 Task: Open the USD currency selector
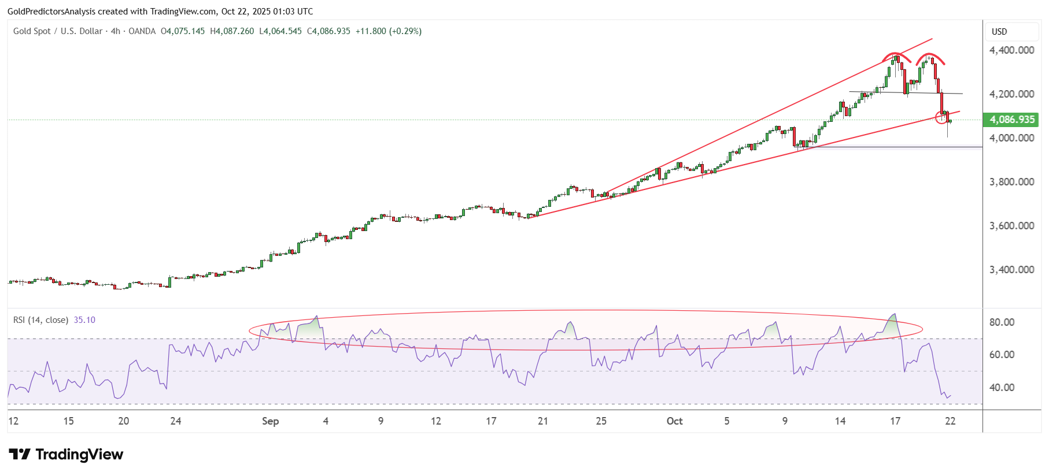click(999, 32)
